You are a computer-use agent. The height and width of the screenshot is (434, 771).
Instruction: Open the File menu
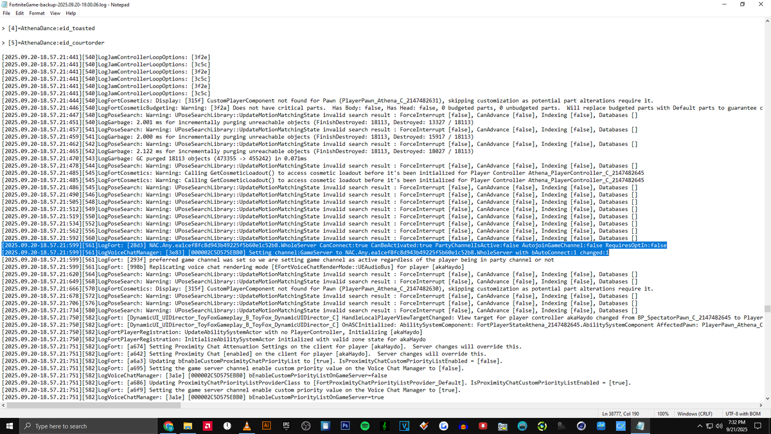pyautogui.click(x=7, y=13)
